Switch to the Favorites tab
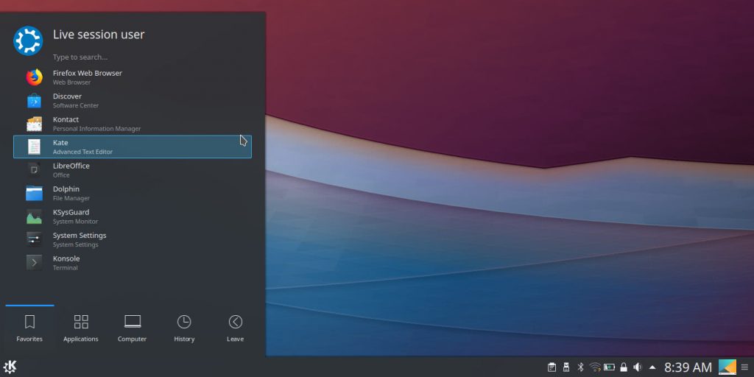Image resolution: width=754 pixels, height=377 pixels. pyautogui.click(x=29, y=329)
